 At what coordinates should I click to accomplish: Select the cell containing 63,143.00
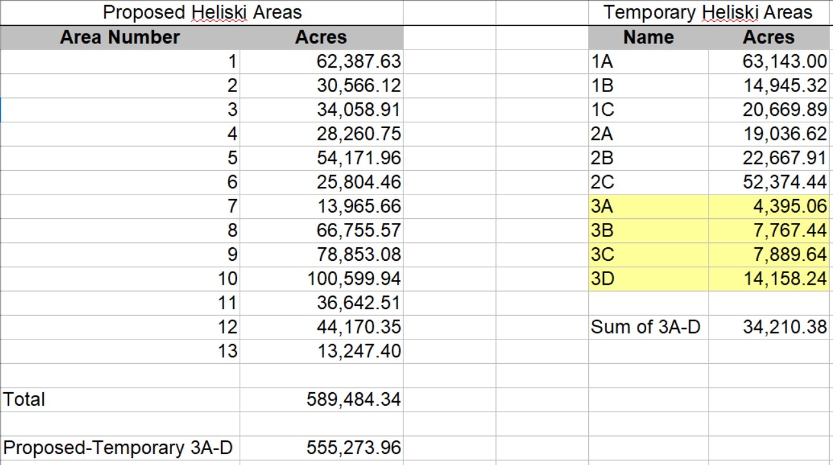(769, 62)
